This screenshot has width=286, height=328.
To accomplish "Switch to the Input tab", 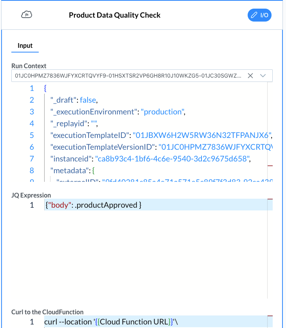I will pos(25,46).
